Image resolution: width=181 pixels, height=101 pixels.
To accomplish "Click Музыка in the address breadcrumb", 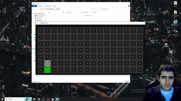I will (58, 9).
